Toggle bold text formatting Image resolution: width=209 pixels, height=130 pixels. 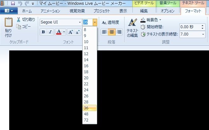click(x=43, y=32)
